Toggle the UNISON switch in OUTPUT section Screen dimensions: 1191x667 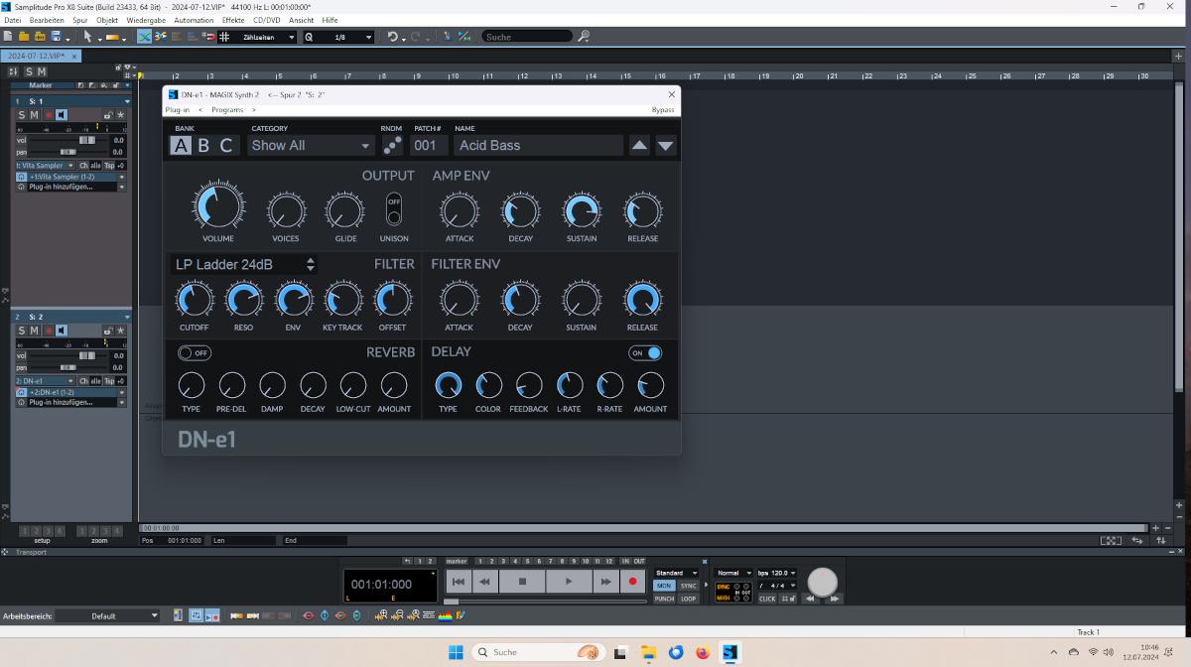(x=394, y=209)
